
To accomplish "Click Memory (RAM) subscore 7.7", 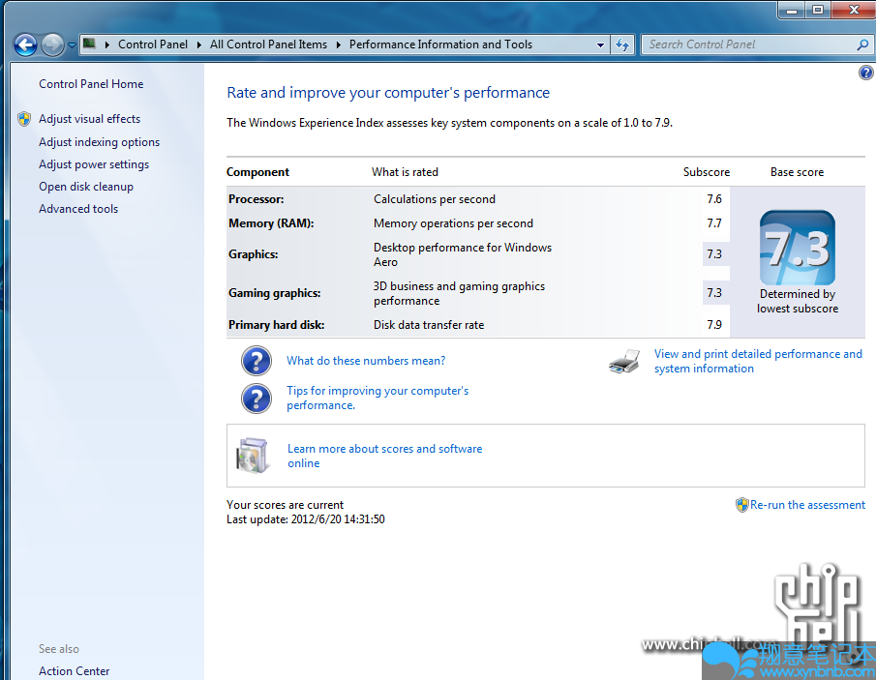I will tap(714, 223).
